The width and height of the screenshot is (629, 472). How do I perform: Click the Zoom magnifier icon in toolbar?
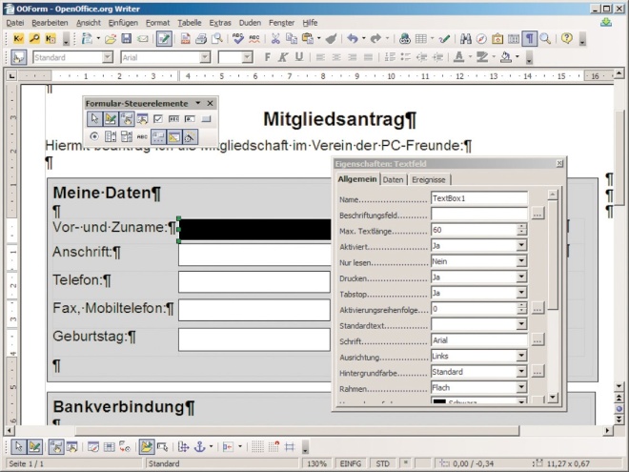tap(545, 38)
